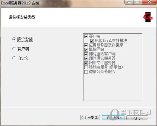The image size is (157, 126).
Task: Toggle 网络文件服务器 checkbox
Action: pyautogui.click(x=86, y=63)
